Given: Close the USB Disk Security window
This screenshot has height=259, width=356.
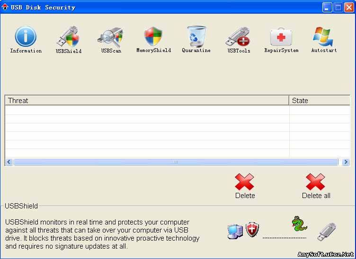Looking at the screenshot, I should pos(349,8).
